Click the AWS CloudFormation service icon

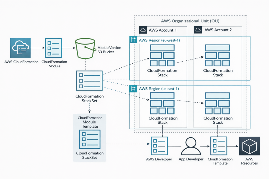point(20,48)
